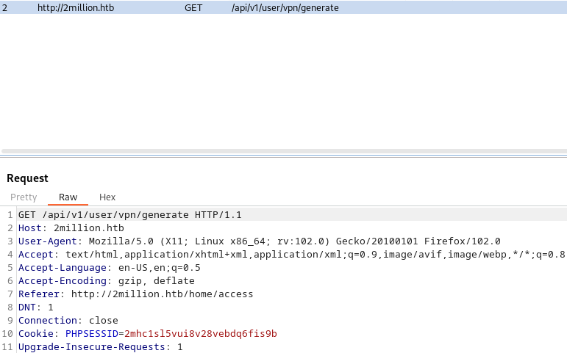The width and height of the screenshot is (567, 353).
Task: Click the Upgrade-Insecure-Requests header
Action: [101, 347]
